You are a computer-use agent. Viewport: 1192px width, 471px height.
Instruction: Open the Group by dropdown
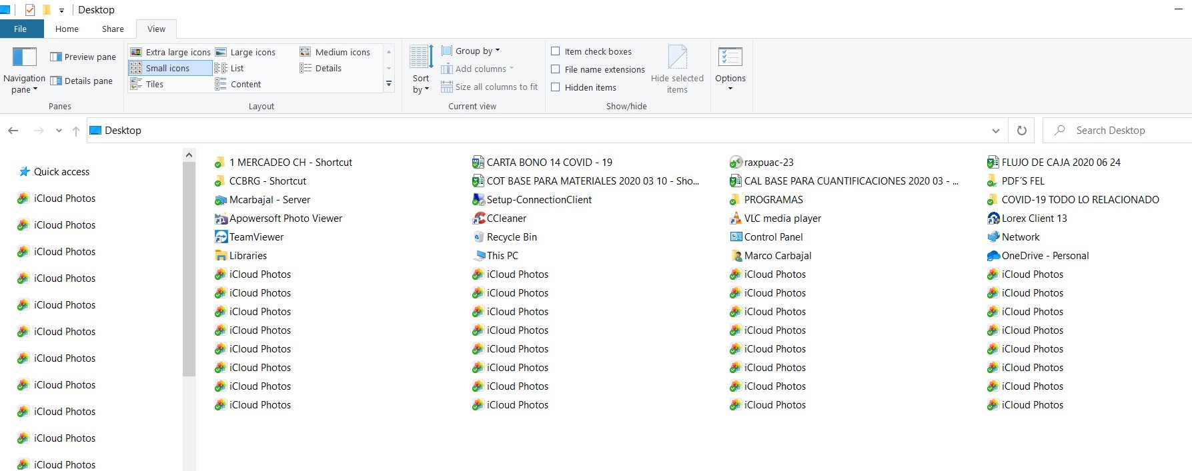(470, 51)
